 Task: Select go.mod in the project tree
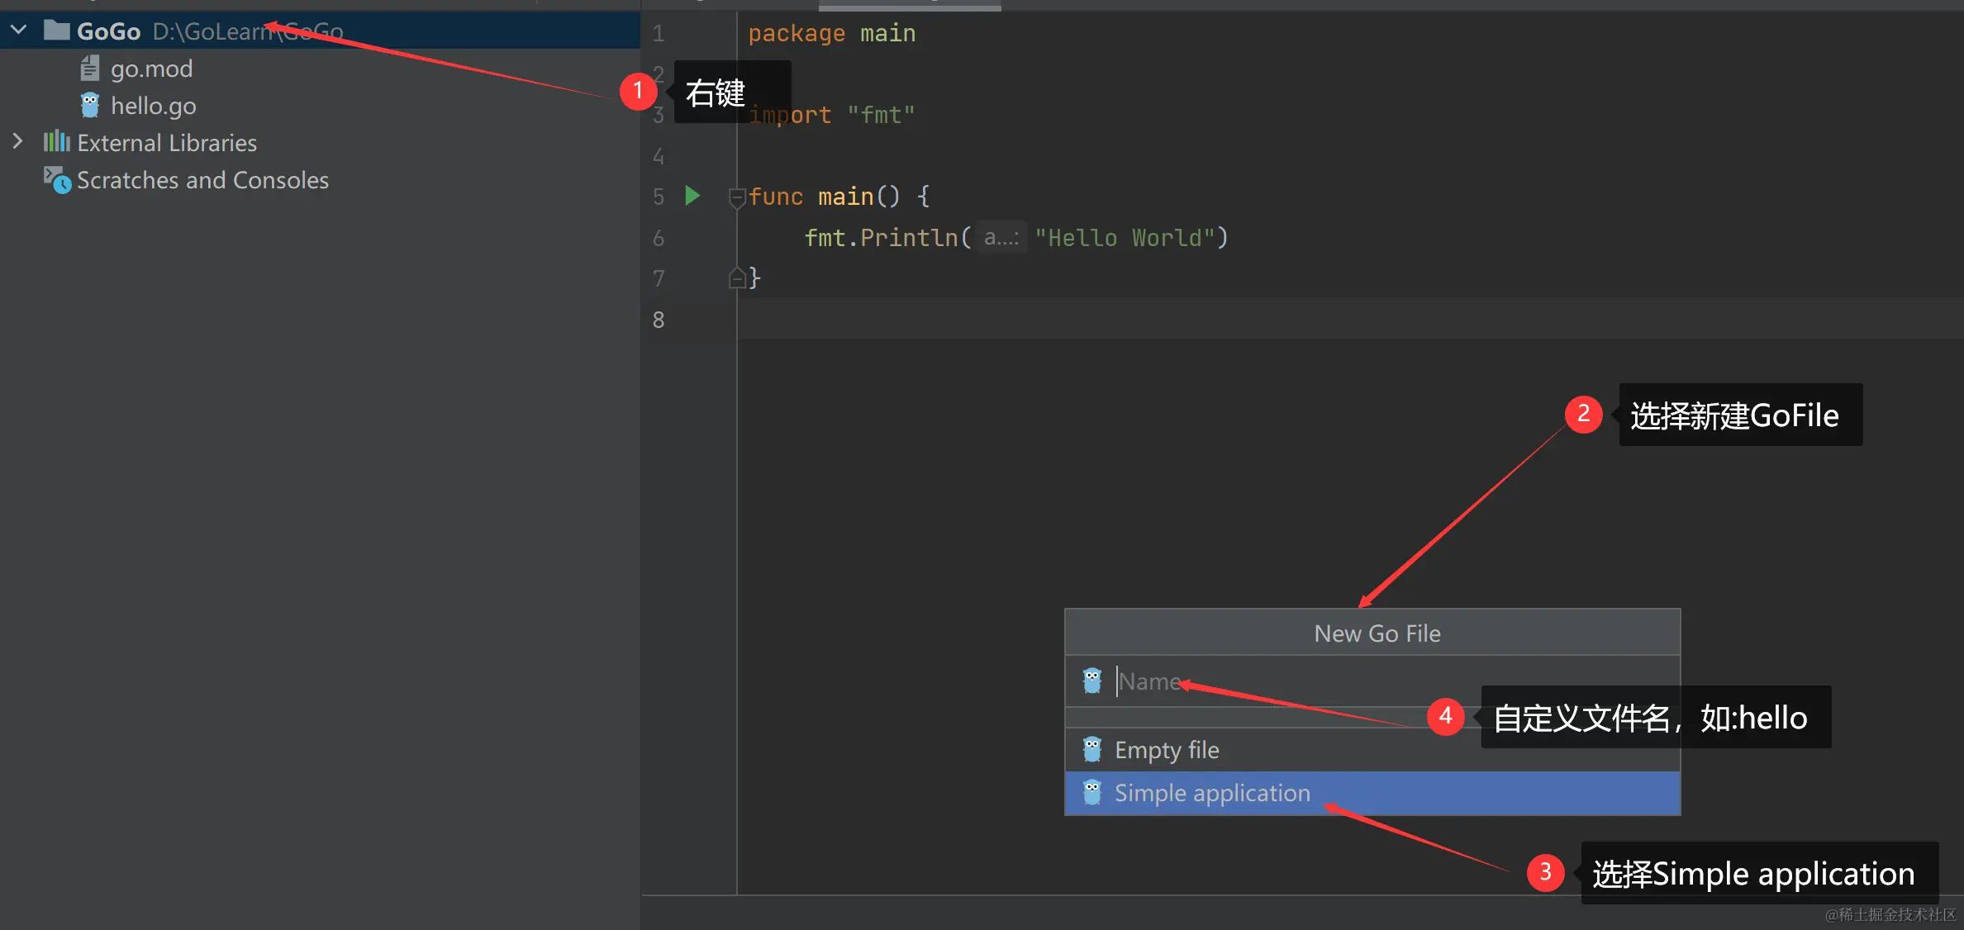151,69
